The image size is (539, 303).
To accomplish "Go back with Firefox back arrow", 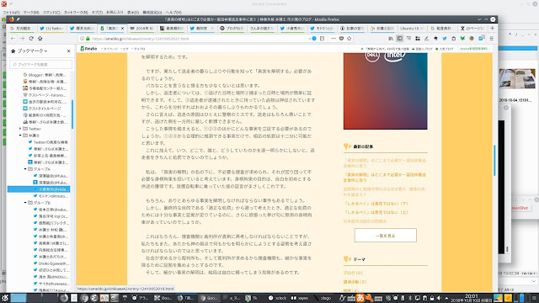I will pos(13,39).
